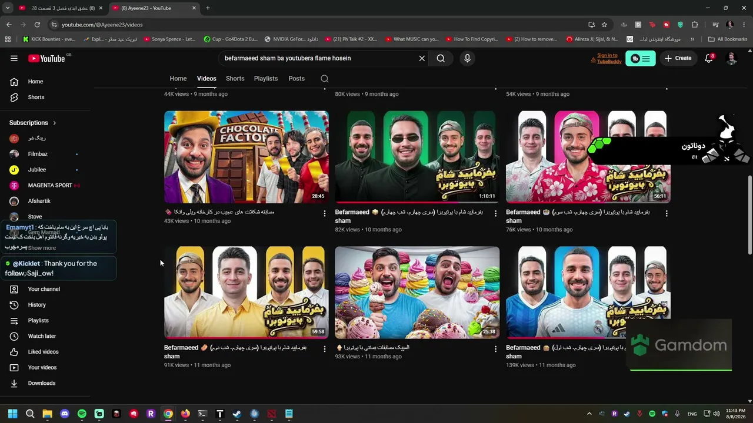The image size is (753, 423).
Task: Select the channel Videos tab
Action: tap(206, 79)
